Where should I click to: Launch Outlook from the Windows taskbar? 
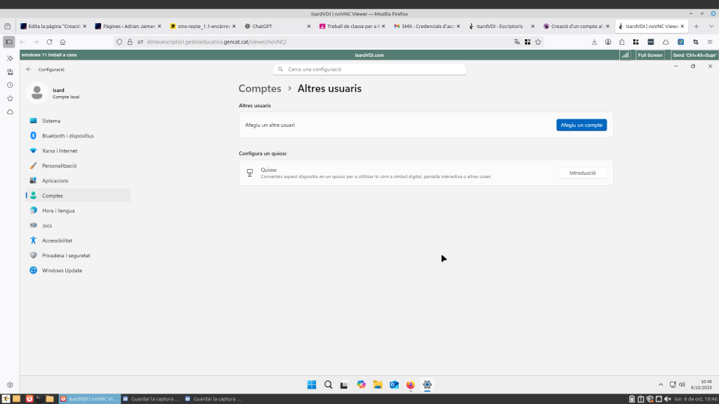click(394, 384)
